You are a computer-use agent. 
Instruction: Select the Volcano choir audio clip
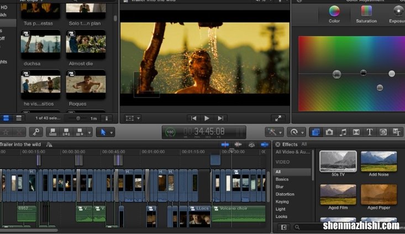(239, 214)
